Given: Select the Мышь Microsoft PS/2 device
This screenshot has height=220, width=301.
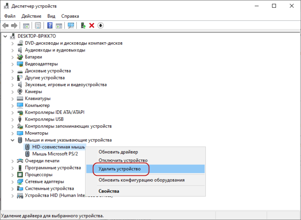Looking at the screenshot, I should [55, 154].
